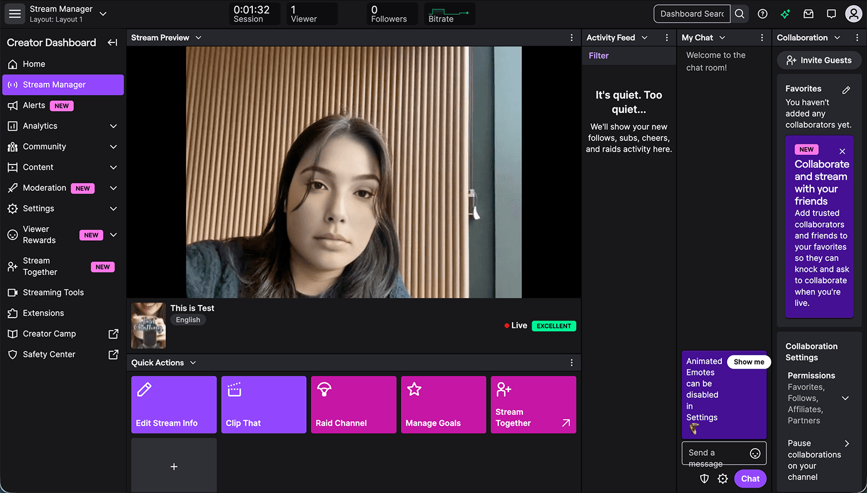867x493 pixels.
Task: Collapse the Activity Feed panel header
Action: click(644, 37)
